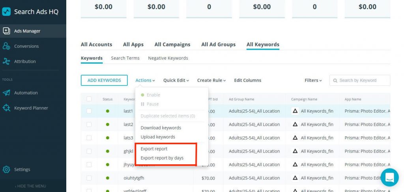Tick the select-all checkbox in header
Screen dimensions: 404x192
click(x=89, y=99)
